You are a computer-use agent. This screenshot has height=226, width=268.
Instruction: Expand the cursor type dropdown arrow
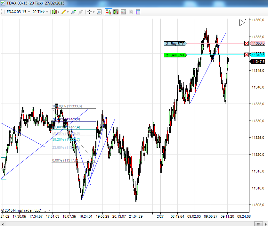coord(93,12)
